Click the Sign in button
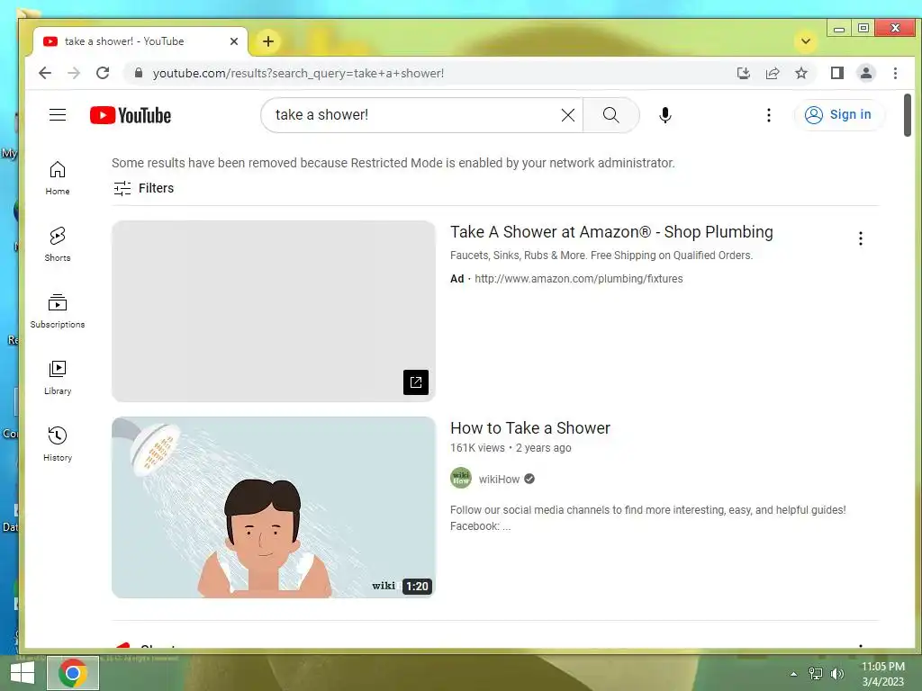922x691 pixels. 838,114
